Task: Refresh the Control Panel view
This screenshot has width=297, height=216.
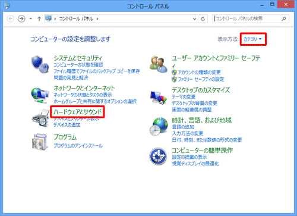Action: coord(203,19)
